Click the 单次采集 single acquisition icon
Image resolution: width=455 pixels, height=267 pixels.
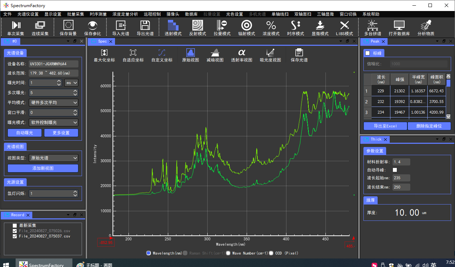tap(16, 26)
